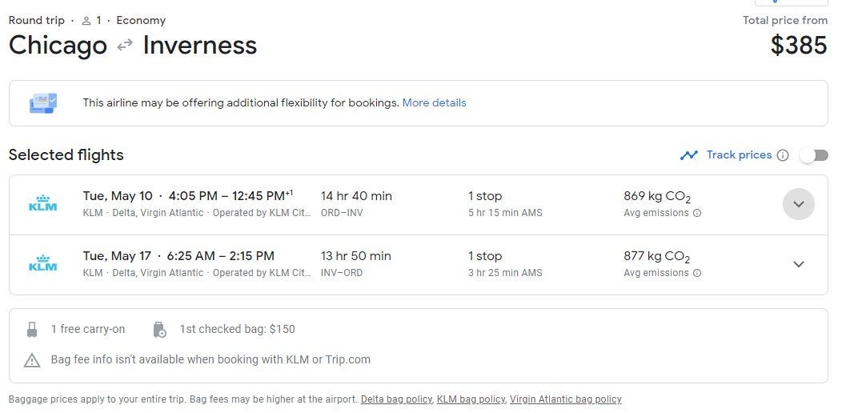This screenshot has width=846, height=413.
Task: Click the booking flexibility ticket icon
Action: tap(43, 103)
